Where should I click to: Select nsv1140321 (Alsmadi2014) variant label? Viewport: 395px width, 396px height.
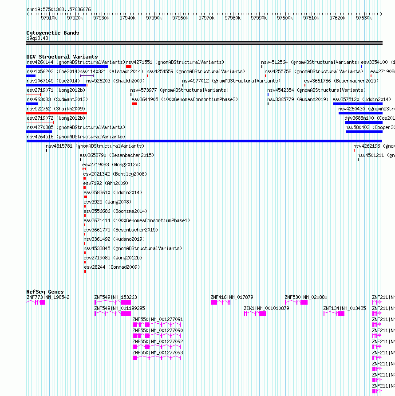[111, 71]
